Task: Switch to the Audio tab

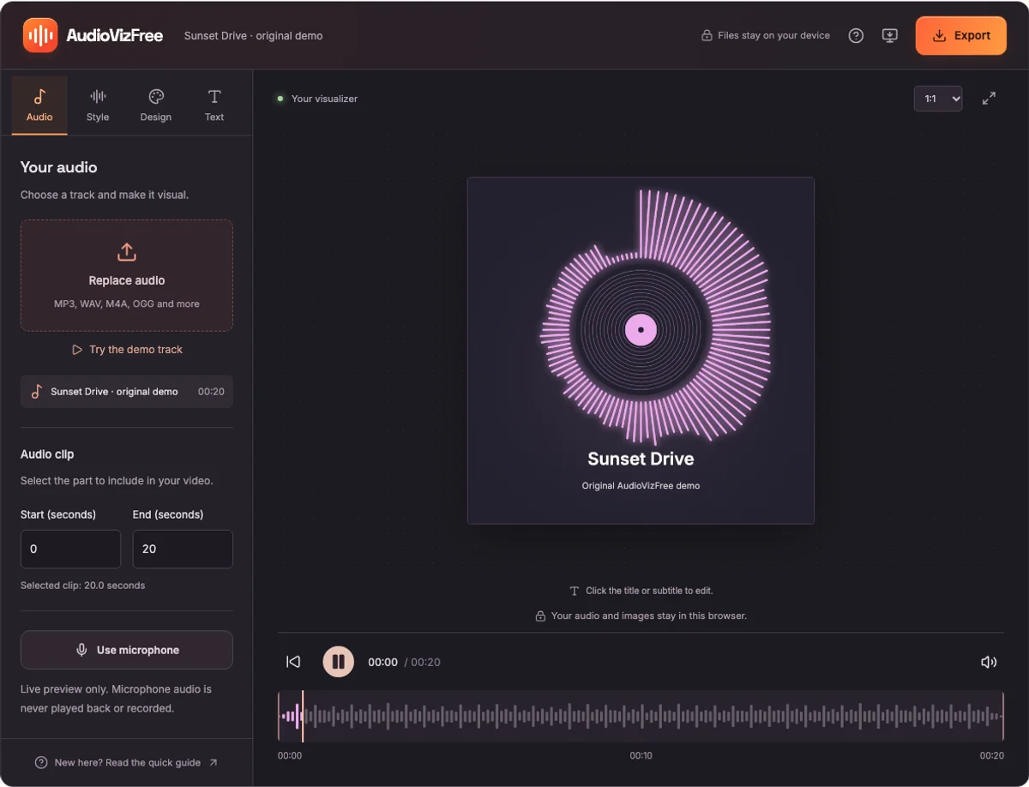Action: [x=39, y=105]
